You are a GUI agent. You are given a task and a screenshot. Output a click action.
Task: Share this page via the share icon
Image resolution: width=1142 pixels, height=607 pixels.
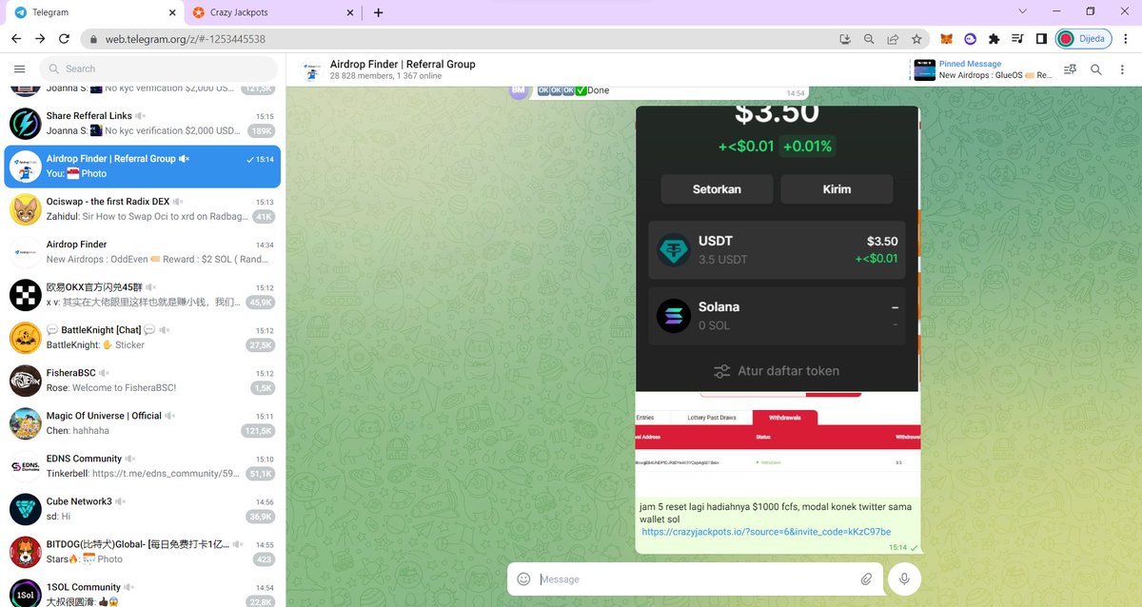point(893,39)
